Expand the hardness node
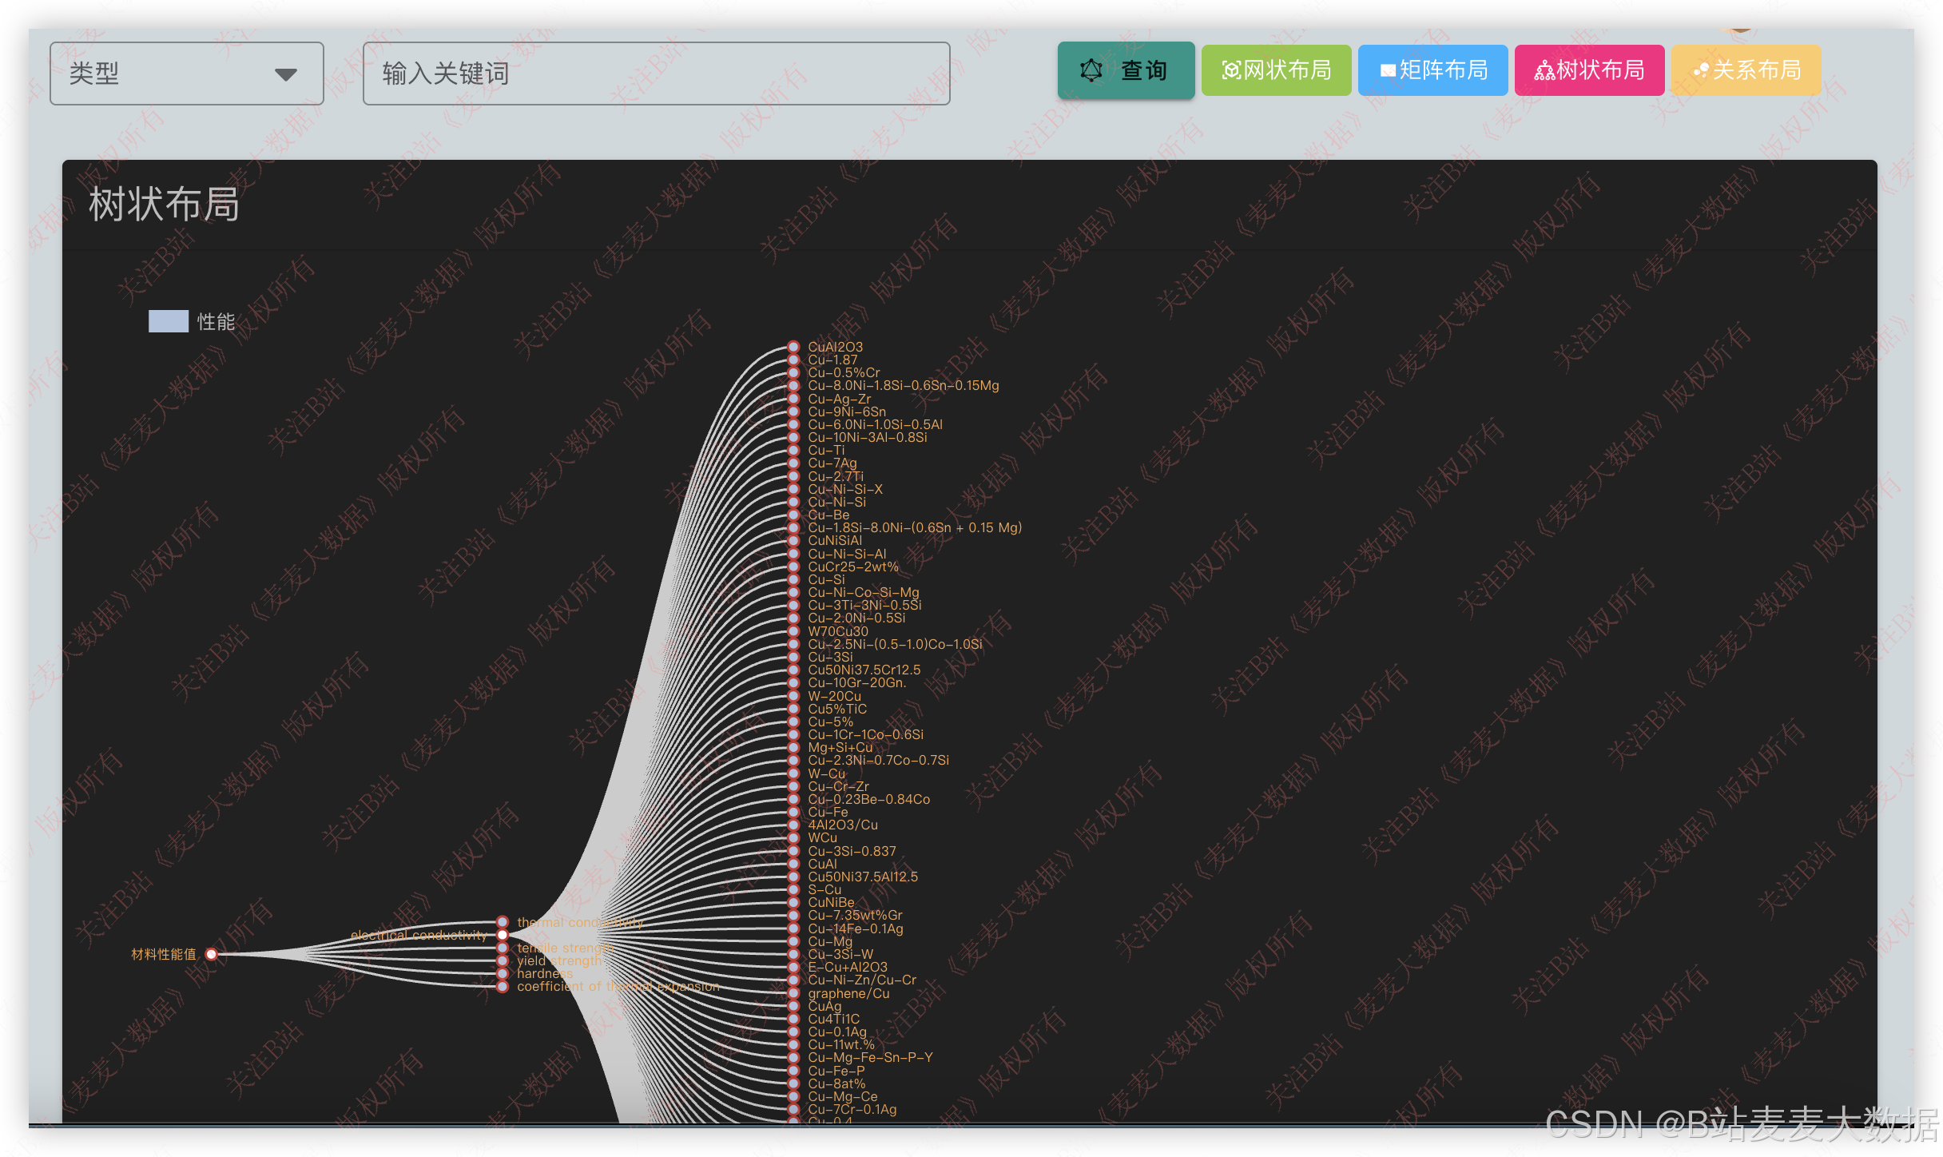This screenshot has width=1943, height=1157. coord(503,974)
